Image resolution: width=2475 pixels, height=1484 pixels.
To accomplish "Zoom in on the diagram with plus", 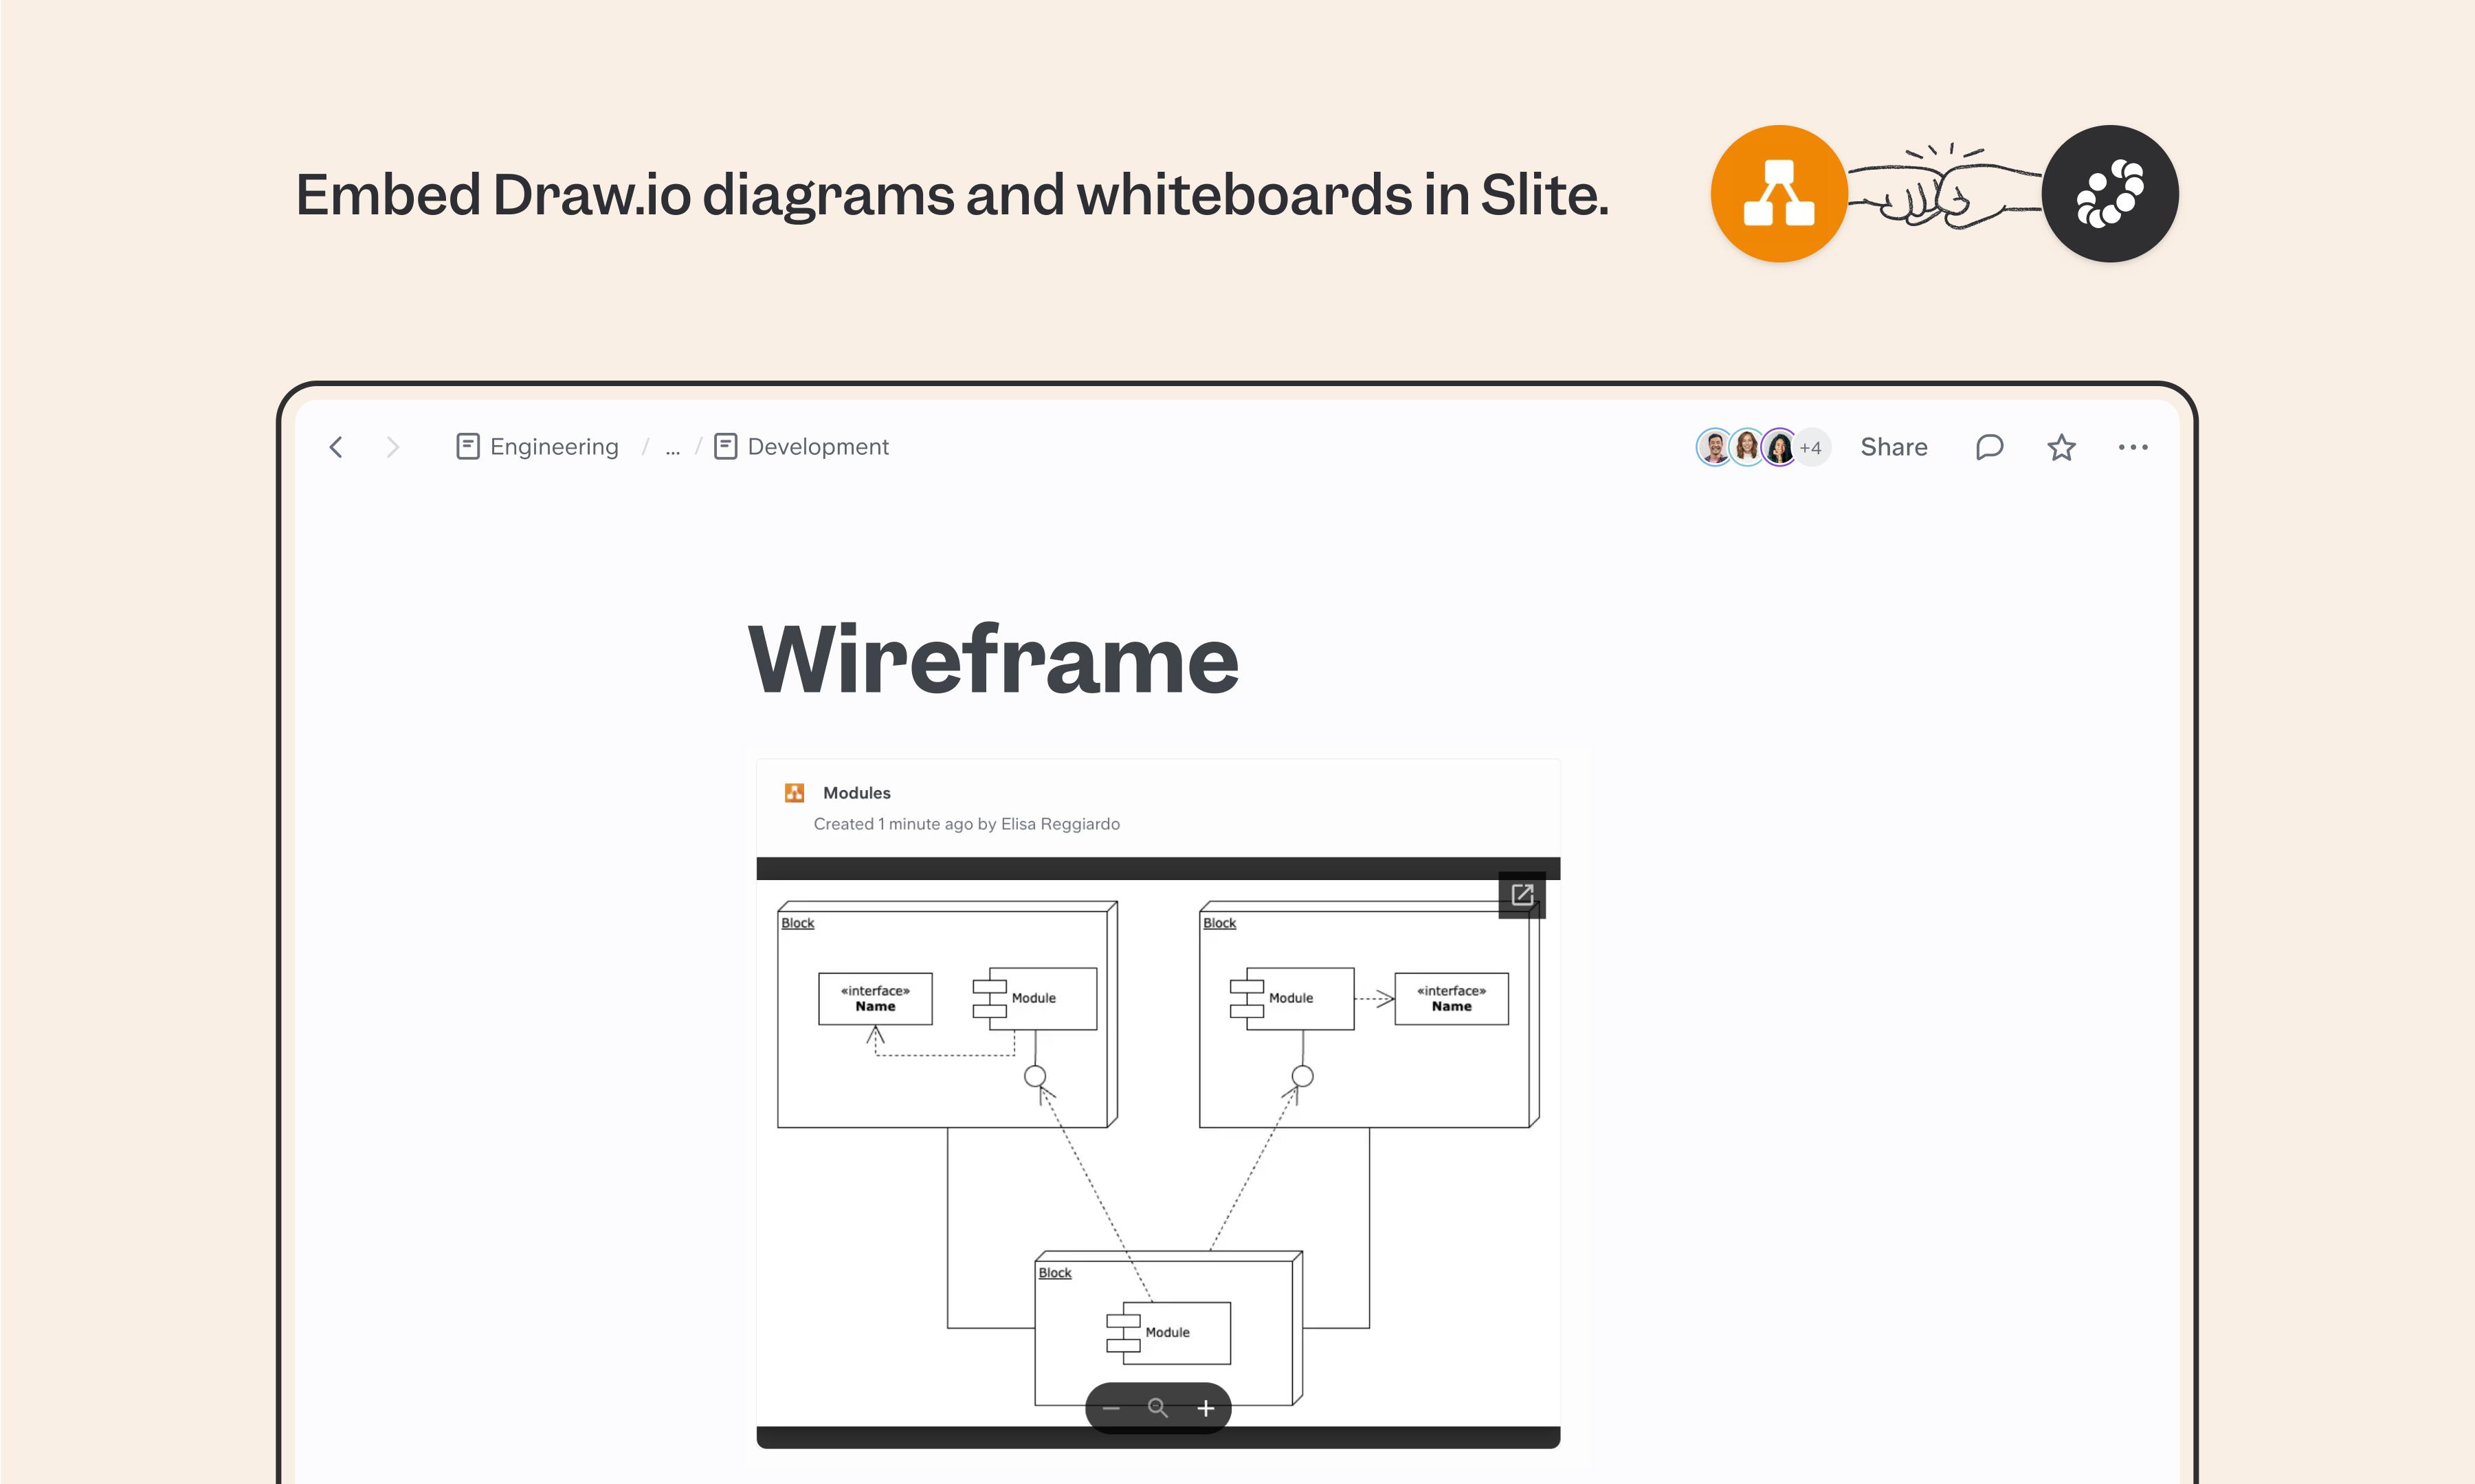I will (1206, 1408).
